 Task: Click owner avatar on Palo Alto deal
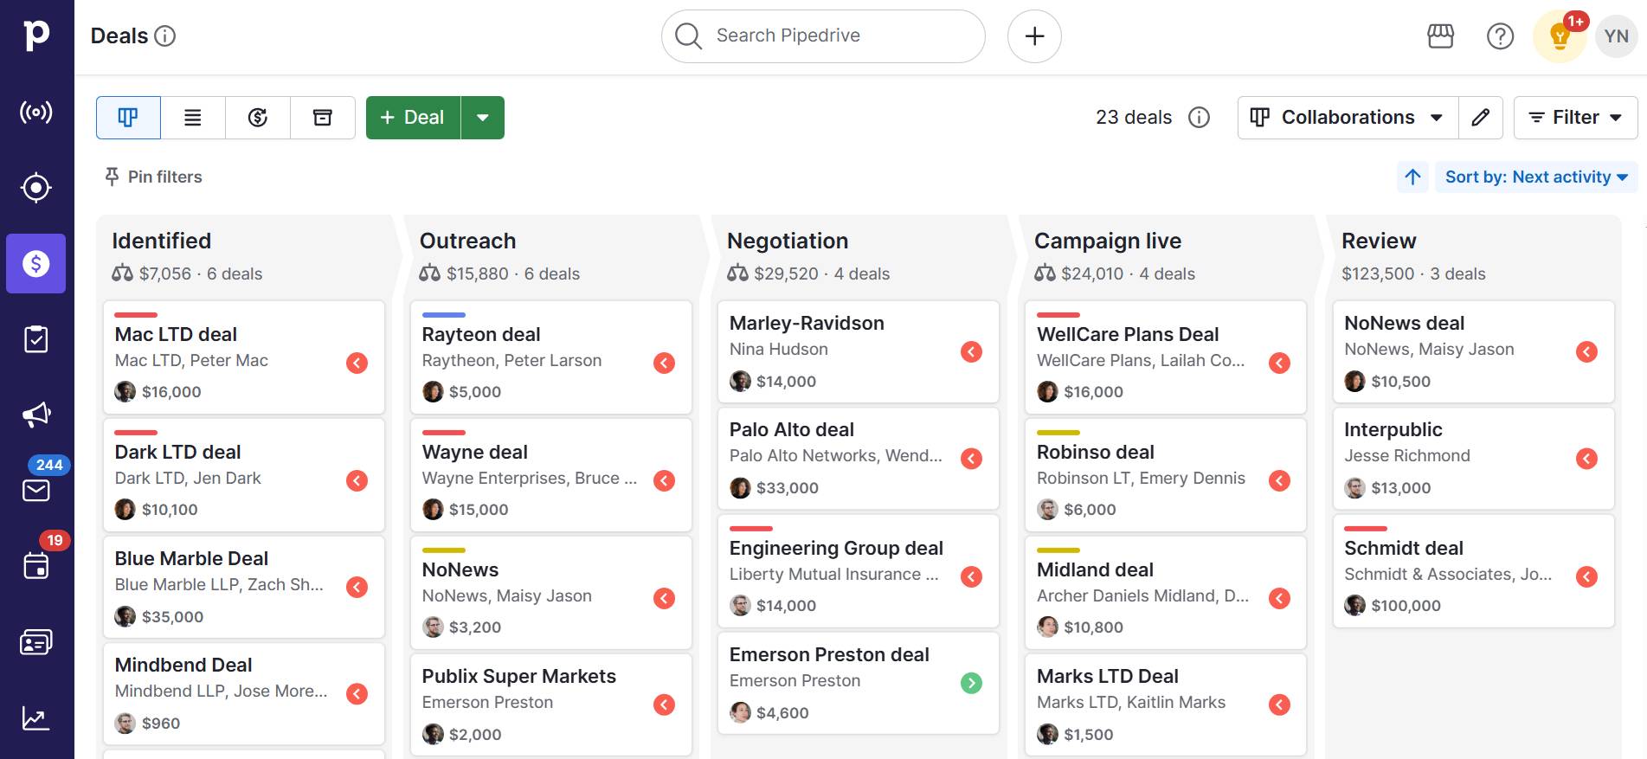pos(740,488)
